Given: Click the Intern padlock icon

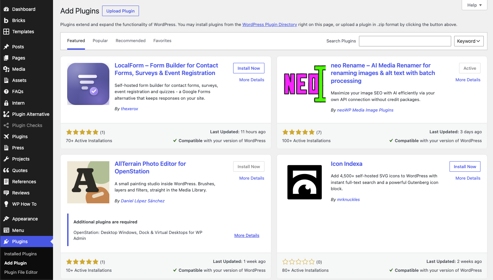Looking at the screenshot, I should (6, 103).
